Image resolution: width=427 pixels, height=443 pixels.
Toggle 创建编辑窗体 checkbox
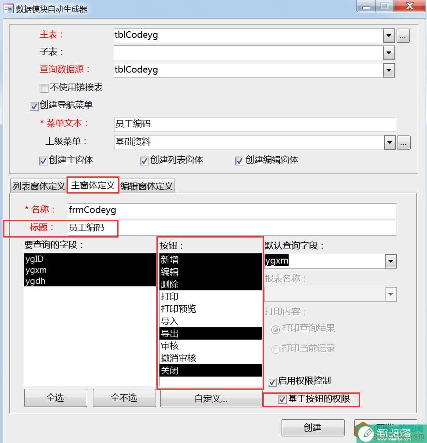[x=239, y=161]
